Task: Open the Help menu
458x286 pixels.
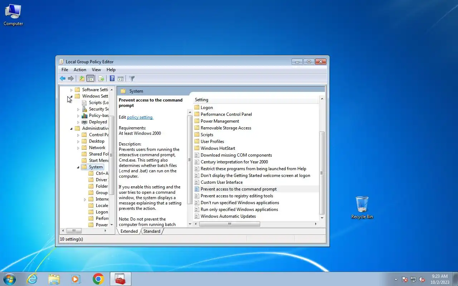Action: (111, 70)
